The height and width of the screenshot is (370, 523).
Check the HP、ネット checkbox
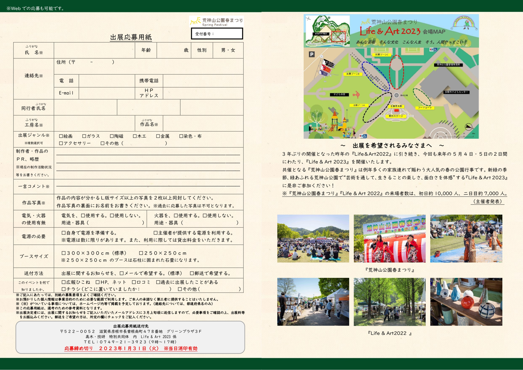(x=98, y=282)
